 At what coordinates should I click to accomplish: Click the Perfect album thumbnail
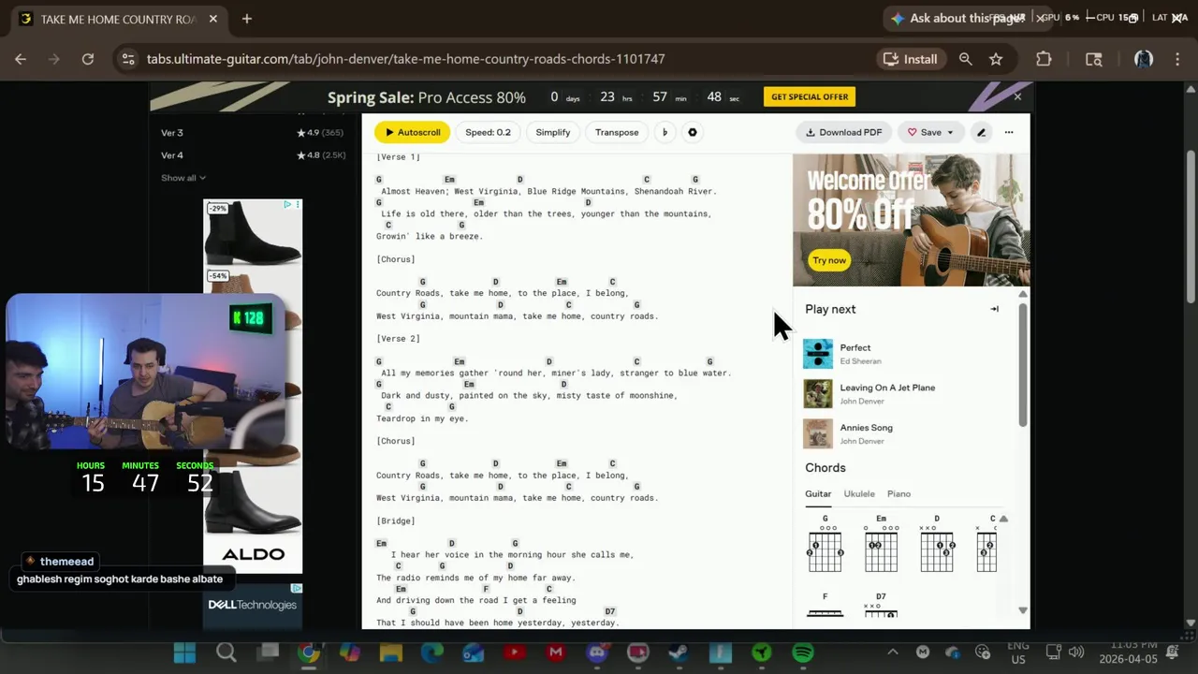(x=818, y=354)
